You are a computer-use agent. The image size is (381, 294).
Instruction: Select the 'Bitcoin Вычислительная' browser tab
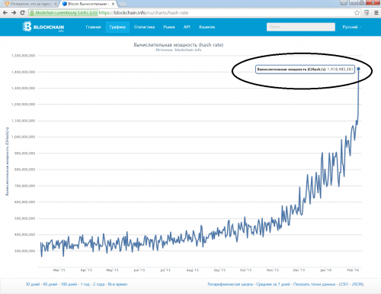[x=88, y=4]
